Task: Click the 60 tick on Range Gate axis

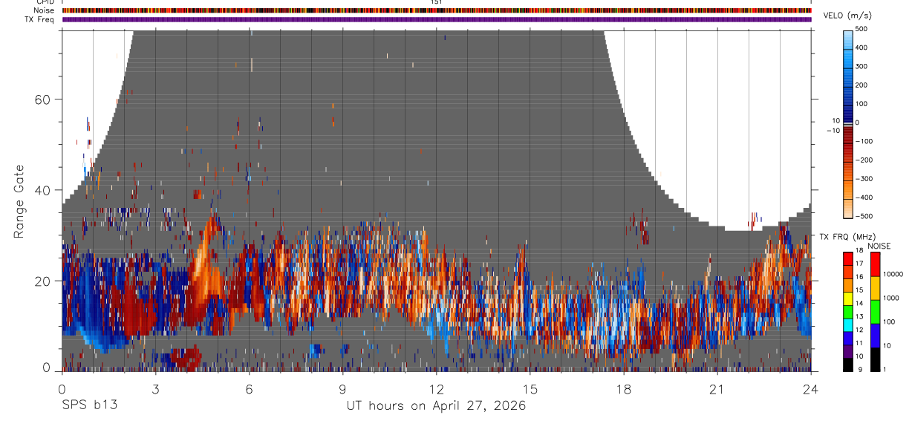Action: click(44, 99)
